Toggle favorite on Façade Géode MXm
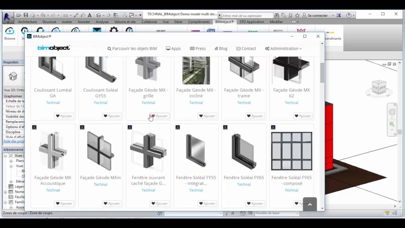 pyautogui.click(x=112, y=203)
